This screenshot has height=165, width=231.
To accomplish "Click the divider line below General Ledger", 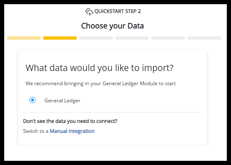I will click(112, 112).
